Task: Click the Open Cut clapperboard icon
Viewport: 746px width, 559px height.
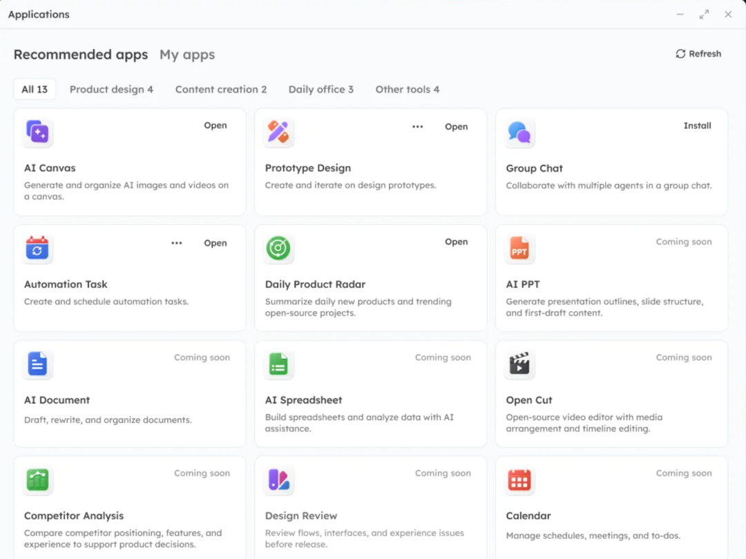Action: pos(519,364)
